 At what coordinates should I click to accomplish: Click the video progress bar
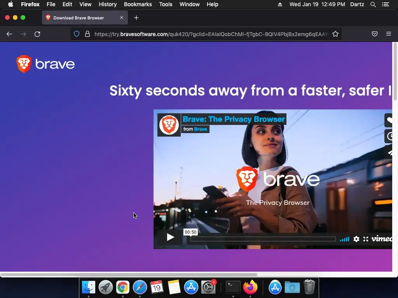263,239
